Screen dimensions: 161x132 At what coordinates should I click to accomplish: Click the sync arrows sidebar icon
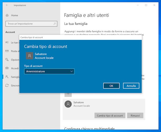(x=7, y=85)
